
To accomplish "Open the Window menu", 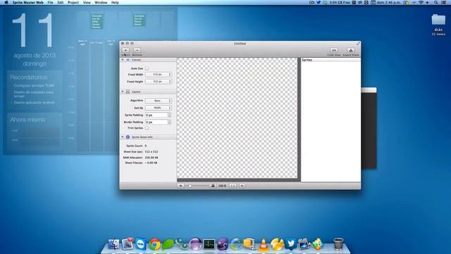I will coord(101,2).
